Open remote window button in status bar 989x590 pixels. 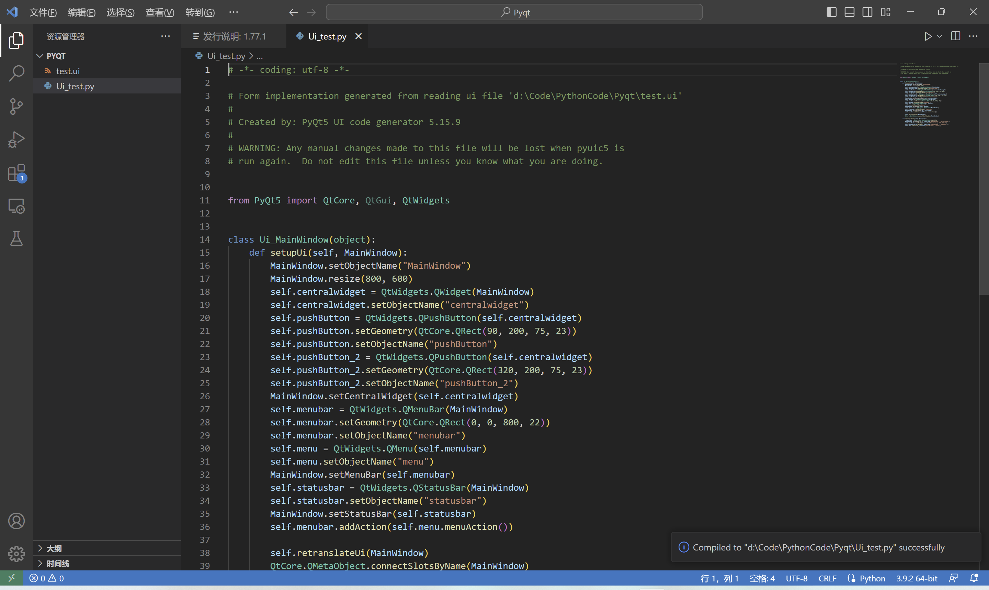tap(12, 578)
